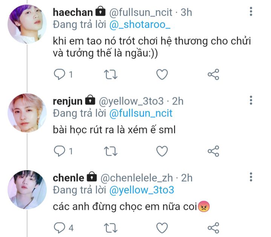This screenshot has width=271, height=237.
Task: Open chenle's profile picture
Action: pyautogui.click(x=27, y=189)
